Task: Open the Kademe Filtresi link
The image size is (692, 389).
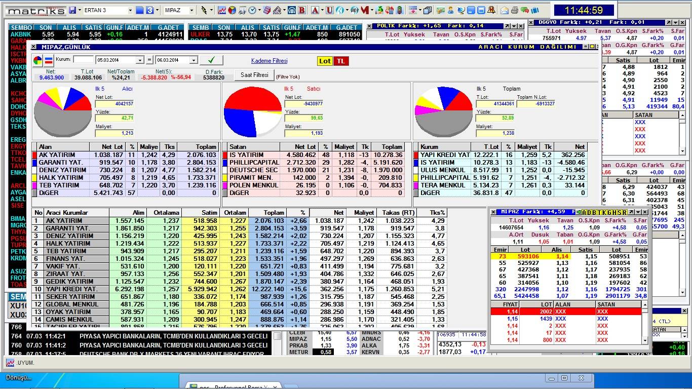Action: 269,61
